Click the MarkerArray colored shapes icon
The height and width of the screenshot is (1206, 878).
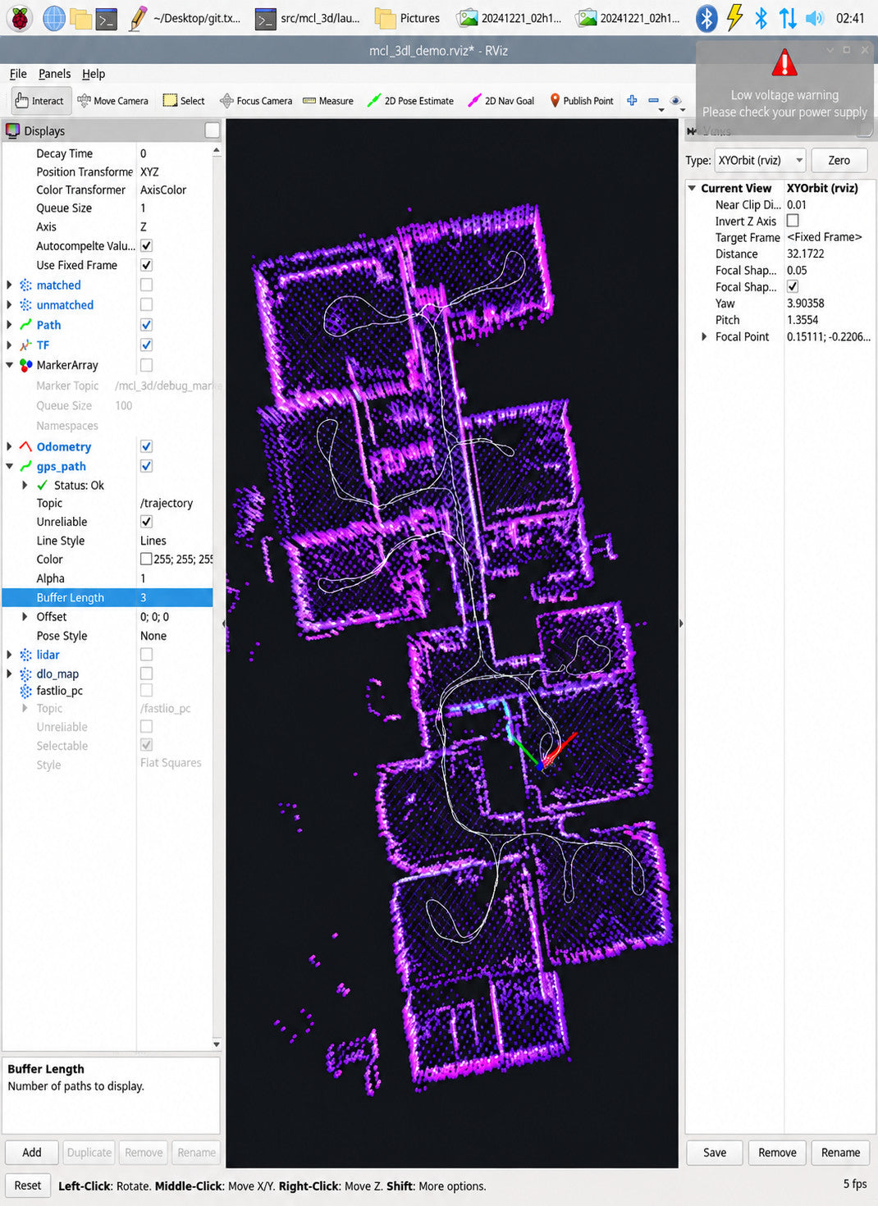pyautogui.click(x=25, y=365)
